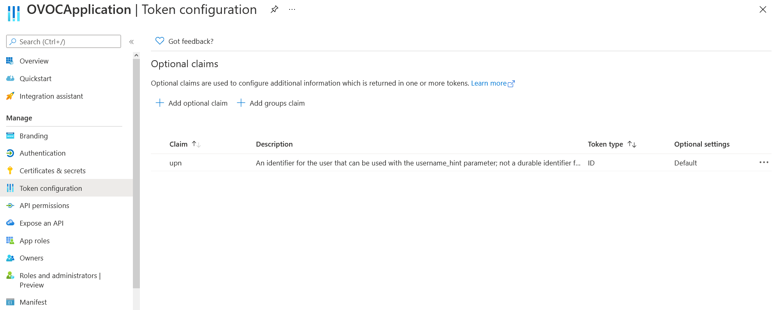This screenshot has height=310, width=774.
Task: Click the Integration assistant rocket icon
Action: coord(10,96)
